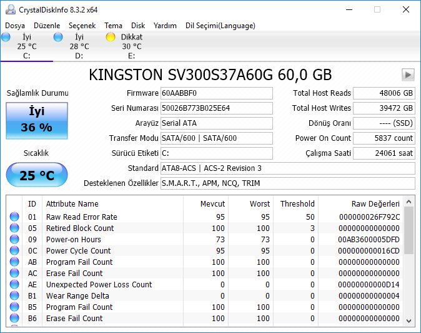The image size is (421, 333).
Task: Click the Firmware field 60AABBF0
Action: pos(217,93)
